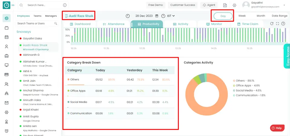Click the 28 Dec 2023 date field
The height and width of the screenshot is (136, 290).
click(x=144, y=16)
